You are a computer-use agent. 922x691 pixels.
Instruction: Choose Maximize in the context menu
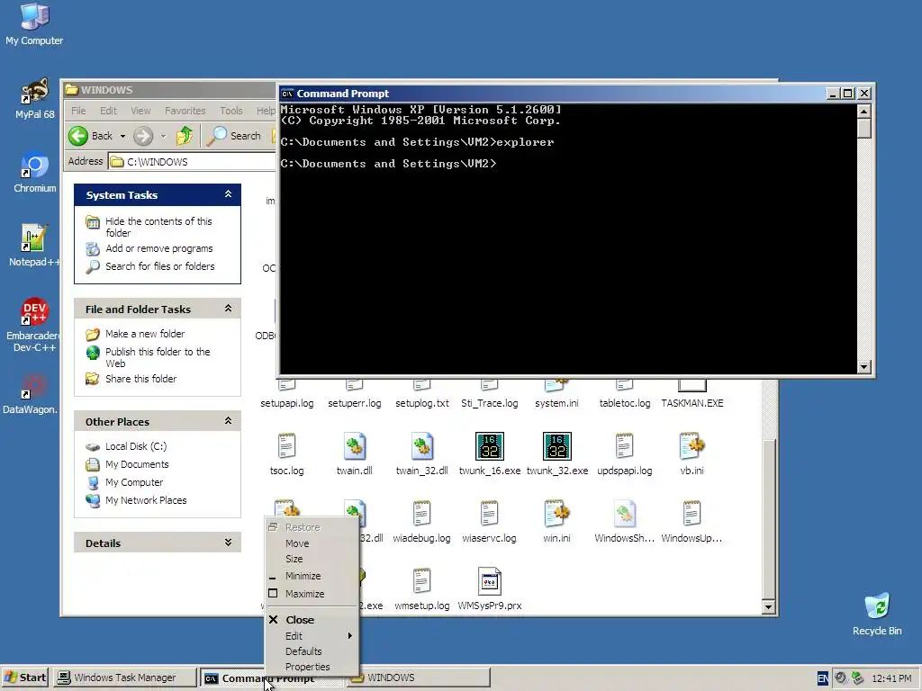(312, 594)
